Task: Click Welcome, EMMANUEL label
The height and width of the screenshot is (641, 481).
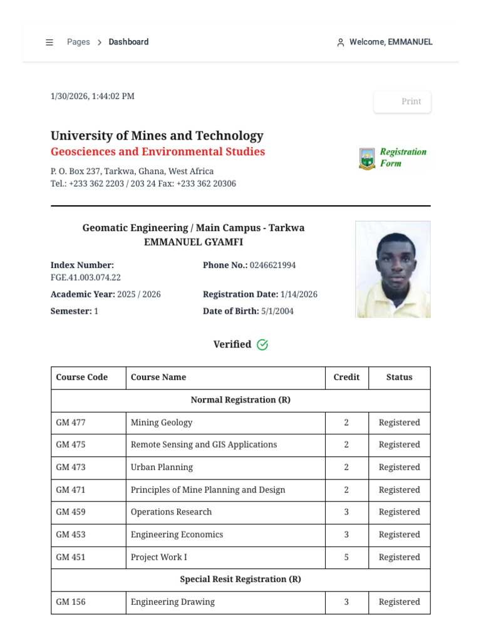Action: [391, 42]
